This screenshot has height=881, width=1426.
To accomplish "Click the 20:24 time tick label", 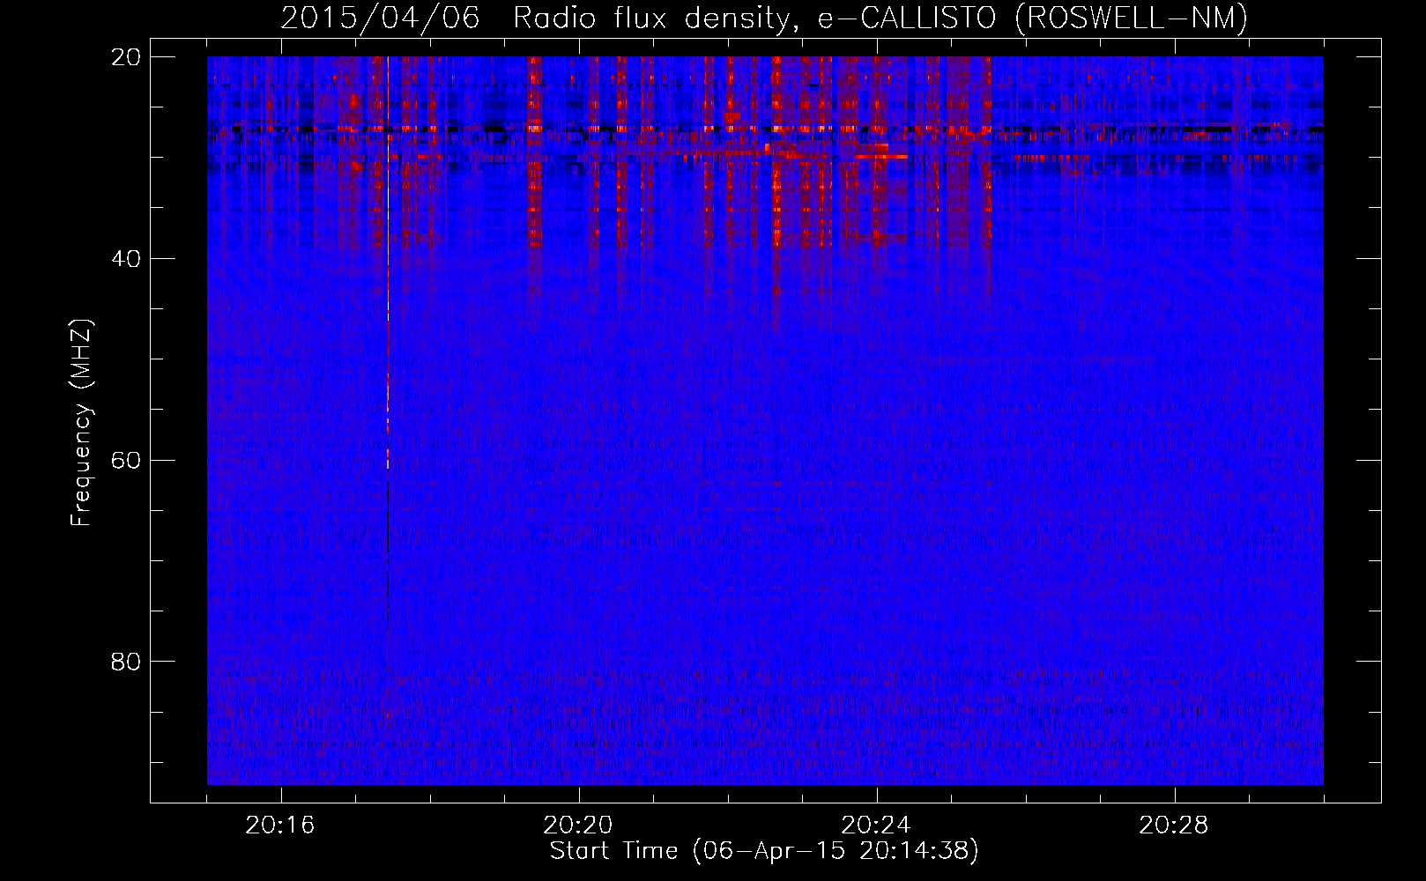I will pyautogui.click(x=876, y=825).
